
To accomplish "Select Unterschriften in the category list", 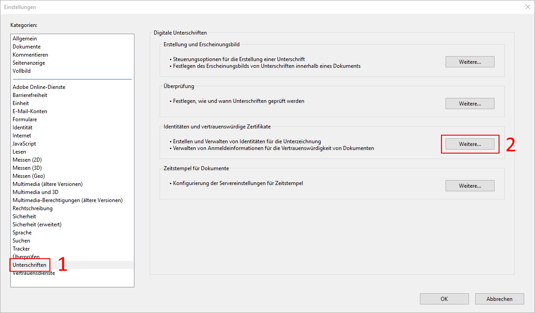I will point(29,265).
